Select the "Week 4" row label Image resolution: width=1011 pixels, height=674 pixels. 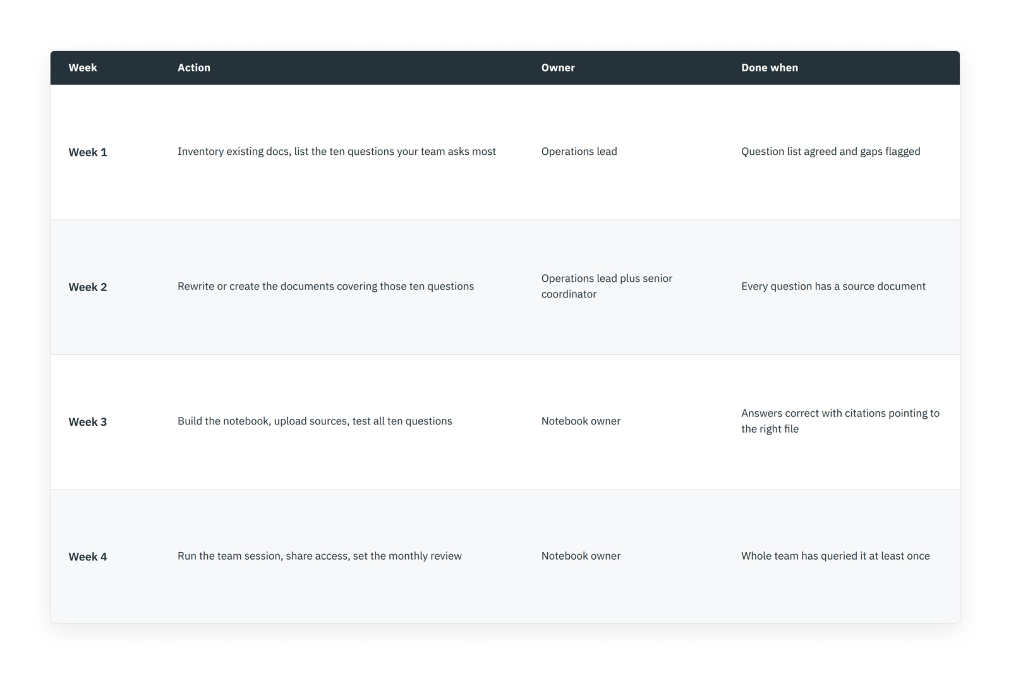point(88,557)
